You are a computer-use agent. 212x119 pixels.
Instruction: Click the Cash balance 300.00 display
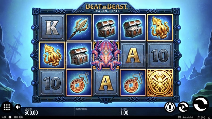(x=31, y=113)
